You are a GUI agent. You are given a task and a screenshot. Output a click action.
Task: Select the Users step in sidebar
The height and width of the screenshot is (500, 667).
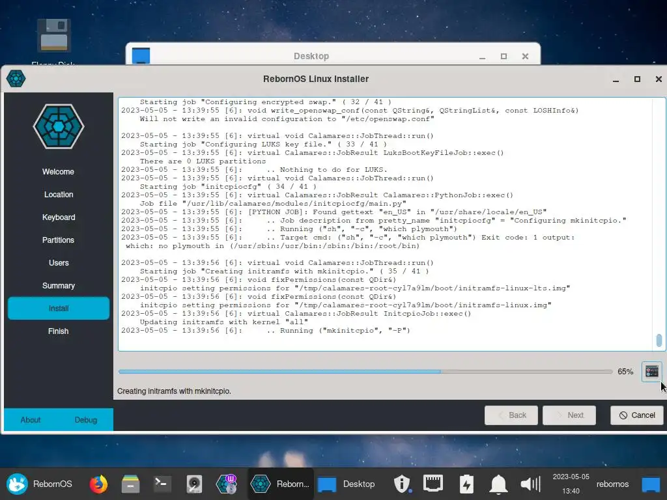[58, 263]
